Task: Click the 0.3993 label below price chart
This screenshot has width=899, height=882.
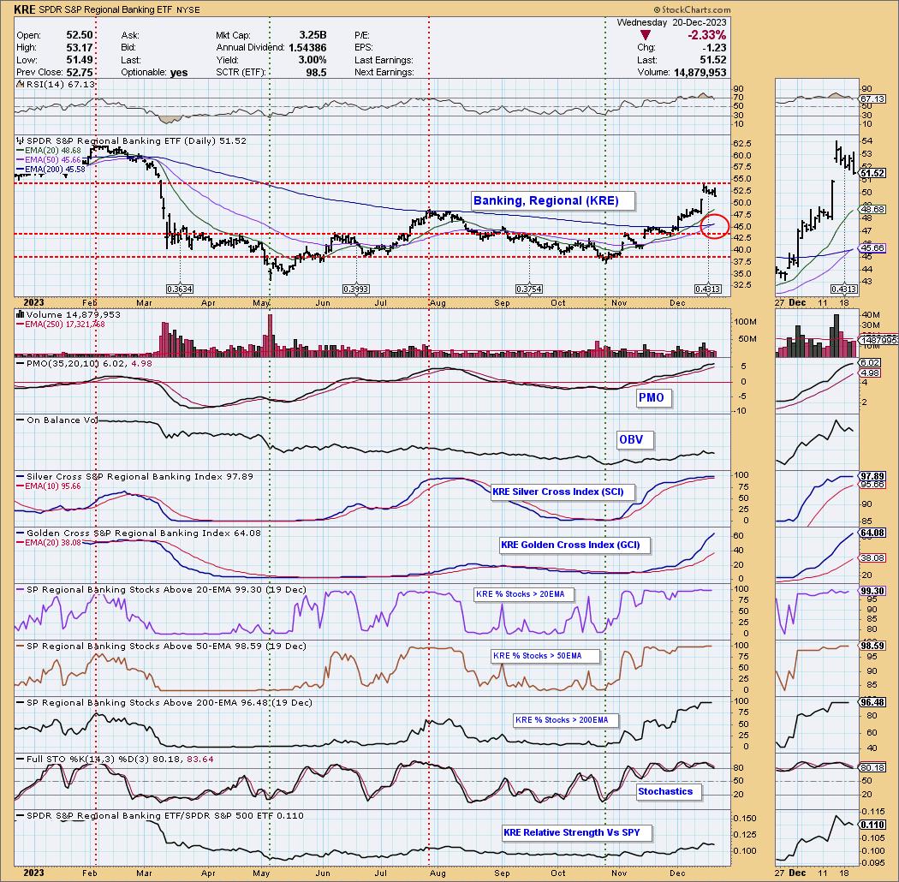Action: [355, 289]
